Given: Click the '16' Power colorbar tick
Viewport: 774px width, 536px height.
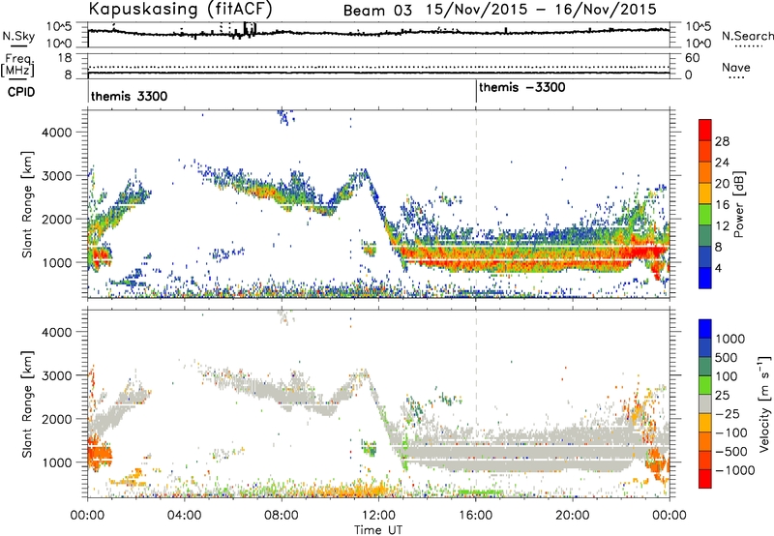Looking at the screenshot, I should point(722,205).
